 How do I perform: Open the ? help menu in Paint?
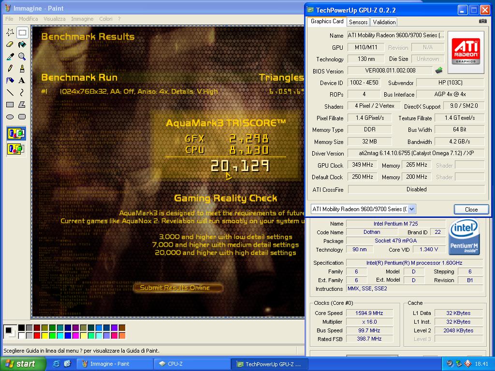[119, 19]
